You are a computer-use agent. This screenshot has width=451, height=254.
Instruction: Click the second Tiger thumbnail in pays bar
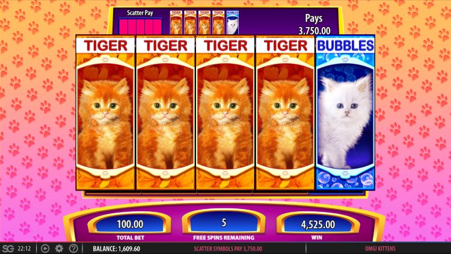190,22
